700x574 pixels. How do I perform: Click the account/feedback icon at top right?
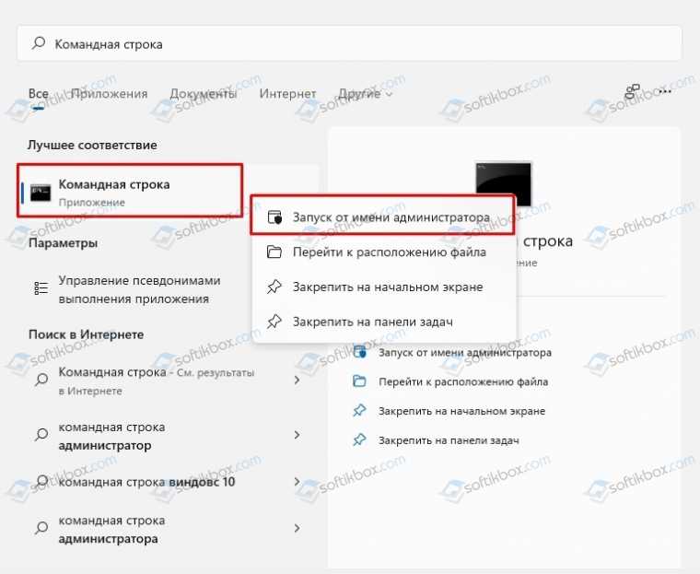click(x=632, y=91)
